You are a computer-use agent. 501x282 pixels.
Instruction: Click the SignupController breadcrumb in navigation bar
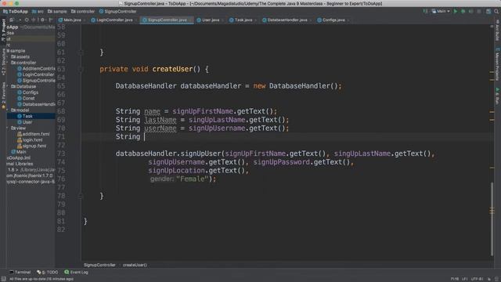pyautogui.click(x=117, y=11)
